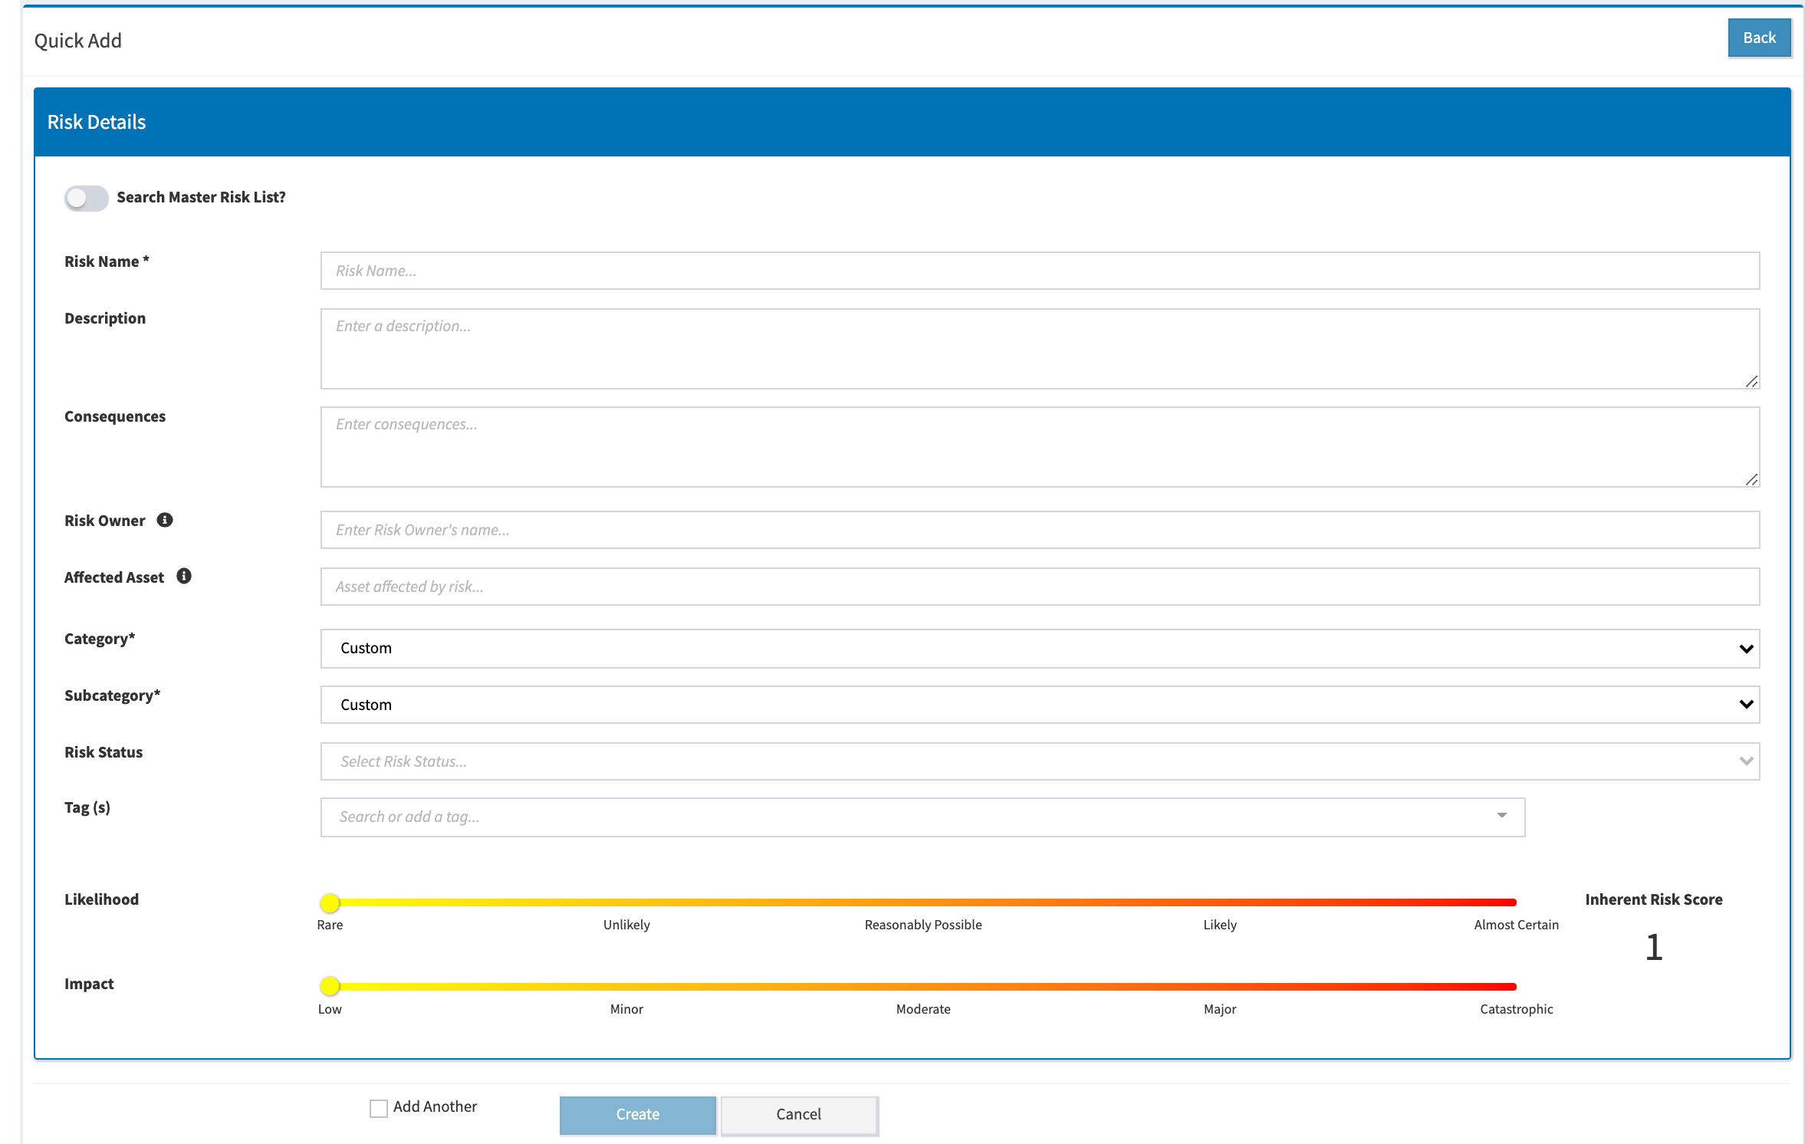Select the Likelihood slider handle
Image resolution: width=1805 pixels, height=1144 pixels.
(x=330, y=902)
